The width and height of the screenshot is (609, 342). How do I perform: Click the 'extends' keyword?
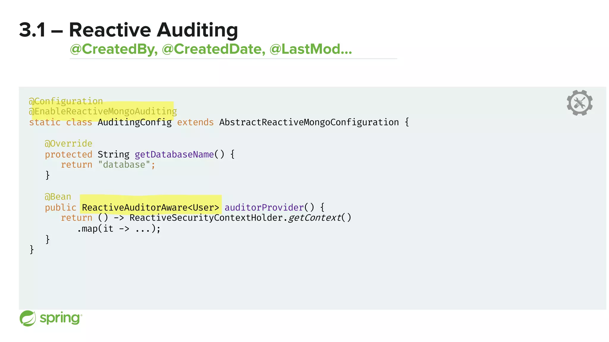click(195, 122)
